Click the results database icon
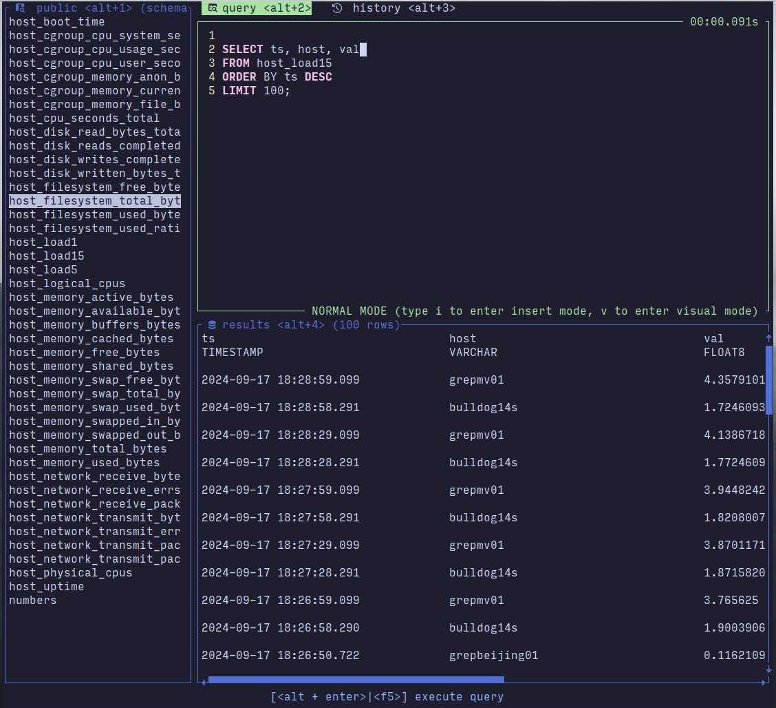 pyautogui.click(x=212, y=325)
